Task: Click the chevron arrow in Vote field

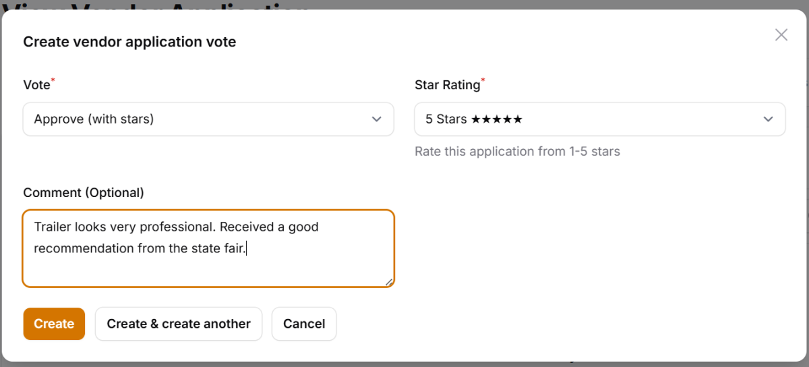Action: (x=377, y=119)
